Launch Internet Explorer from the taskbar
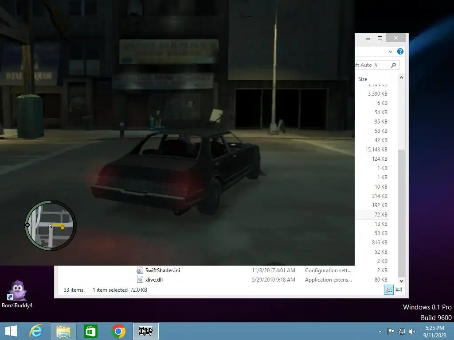 click(36, 331)
